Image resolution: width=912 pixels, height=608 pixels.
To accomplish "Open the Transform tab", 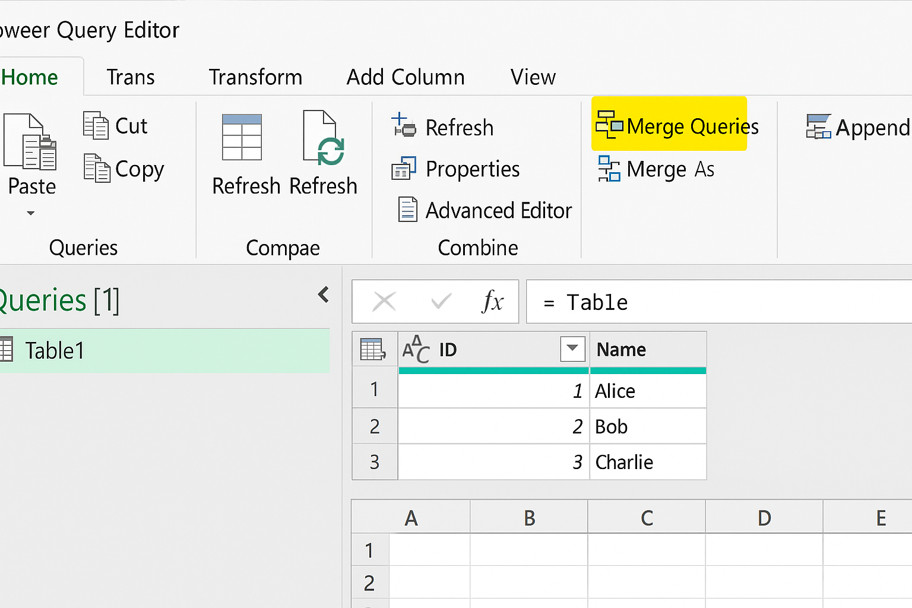I will pyautogui.click(x=255, y=77).
